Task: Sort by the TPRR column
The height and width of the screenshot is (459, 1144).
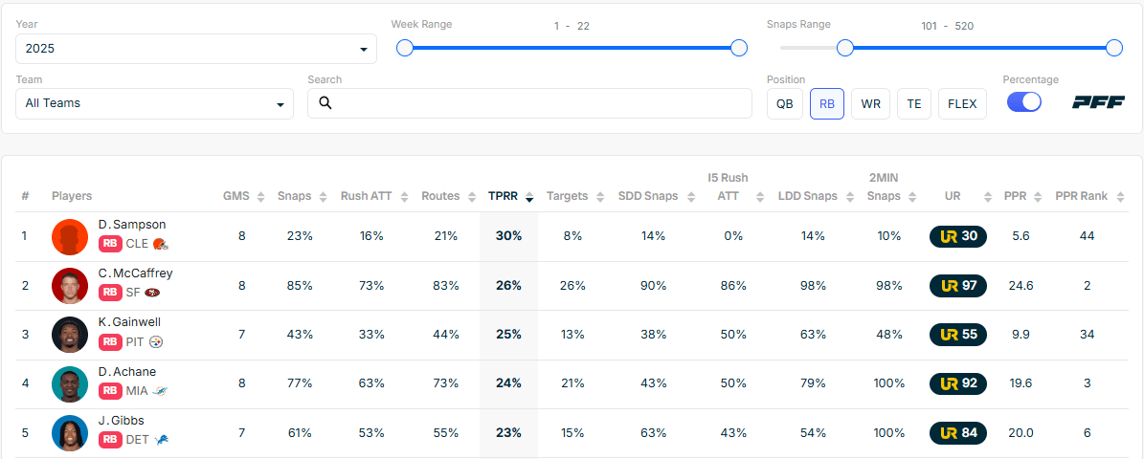Action: [x=509, y=196]
